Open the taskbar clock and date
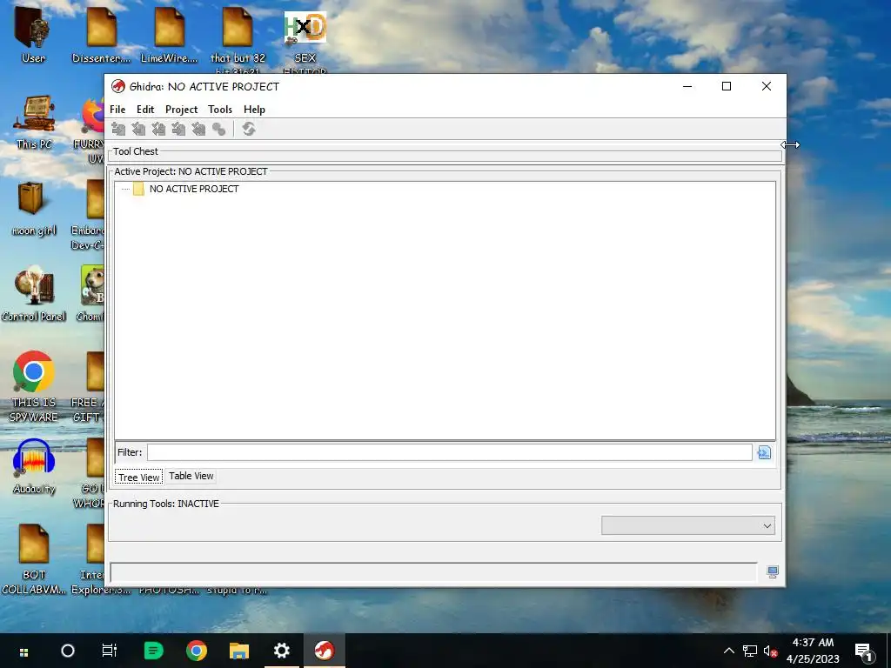This screenshot has height=668, width=891. (814, 651)
